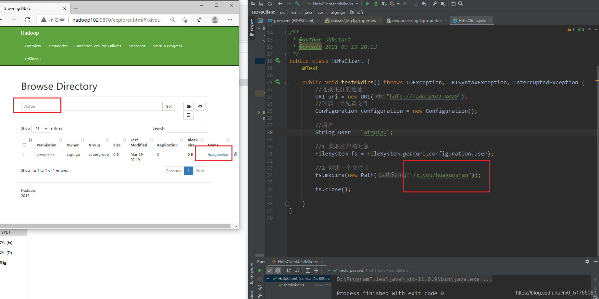The width and height of the screenshot is (599, 299).
Task: Open Project Structure folder icon in toolbar
Action: (443, 4)
